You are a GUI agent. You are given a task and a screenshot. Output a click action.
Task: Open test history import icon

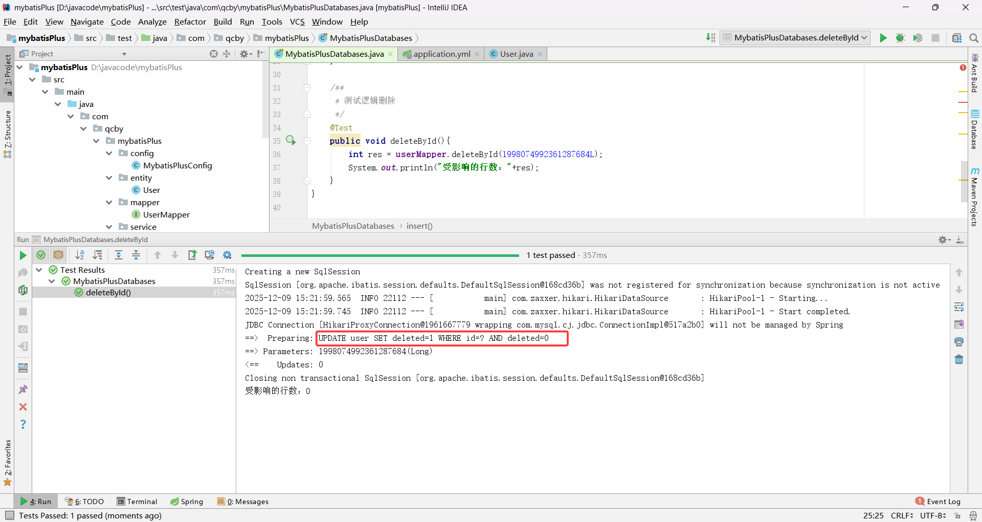[210, 255]
